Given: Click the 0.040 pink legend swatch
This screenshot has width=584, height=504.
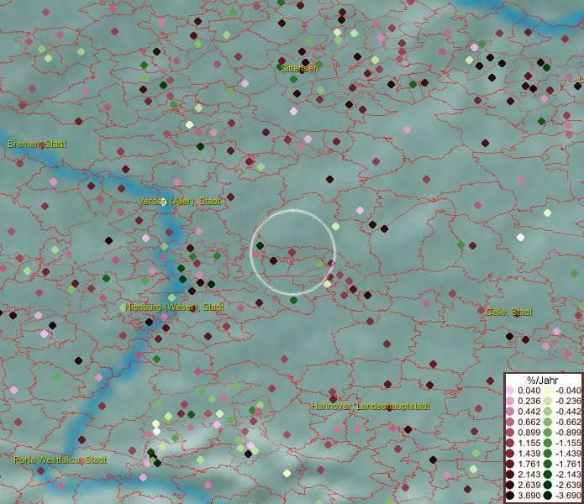Looking at the screenshot, I should 510,391.
